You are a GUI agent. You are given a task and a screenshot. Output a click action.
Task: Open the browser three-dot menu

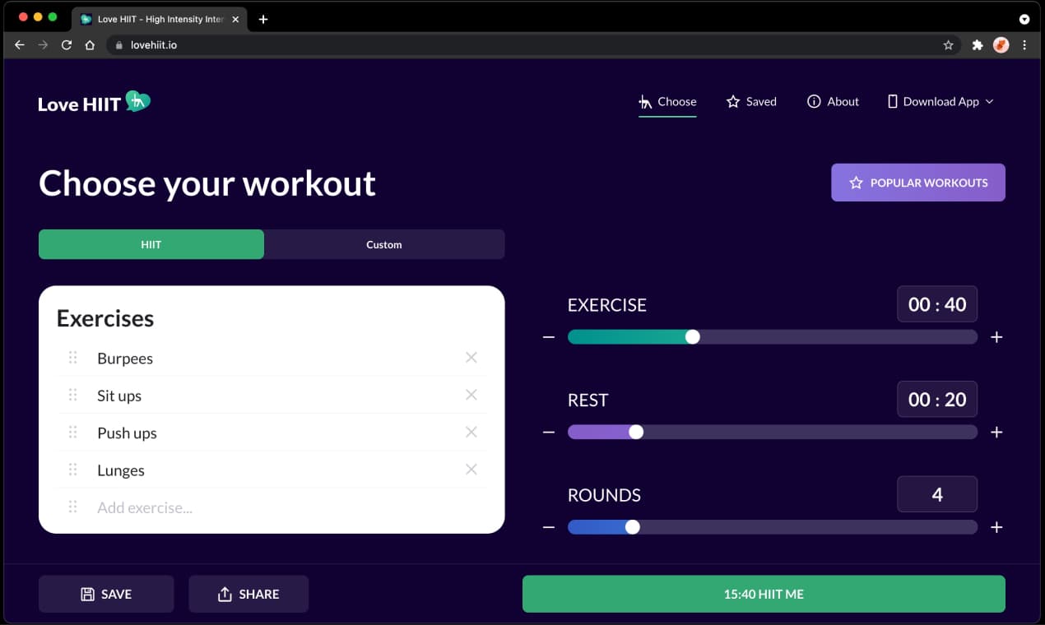coord(1024,45)
